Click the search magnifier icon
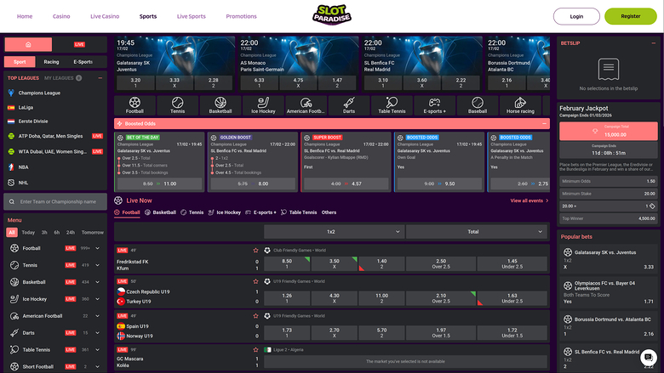Image resolution: width=664 pixels, height=373 pixels. (12, 202)
